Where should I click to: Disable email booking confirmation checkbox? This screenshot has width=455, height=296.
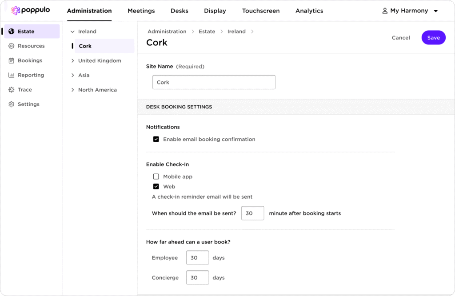[x=156, y=139]
